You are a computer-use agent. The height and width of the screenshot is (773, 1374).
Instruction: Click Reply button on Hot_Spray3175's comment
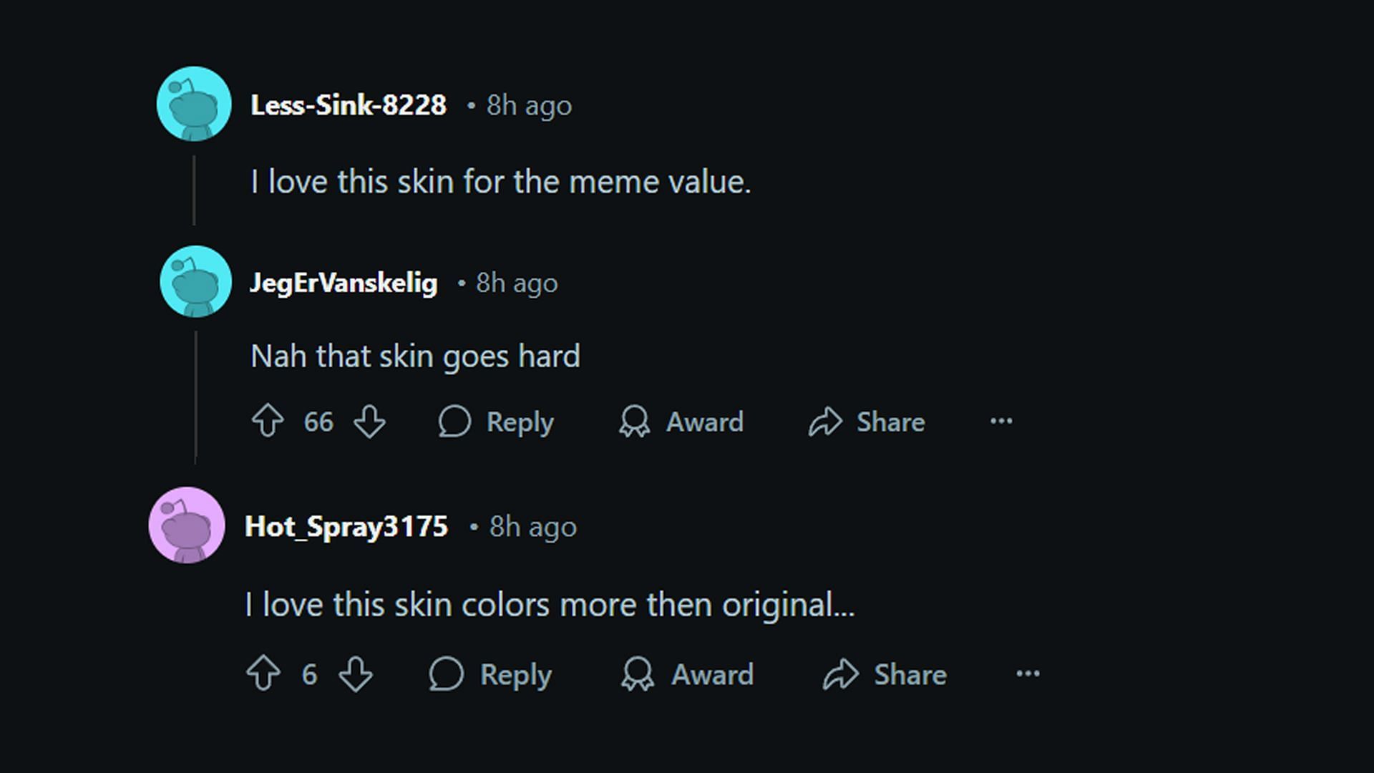pyautogui.click(x=487, y=674)
